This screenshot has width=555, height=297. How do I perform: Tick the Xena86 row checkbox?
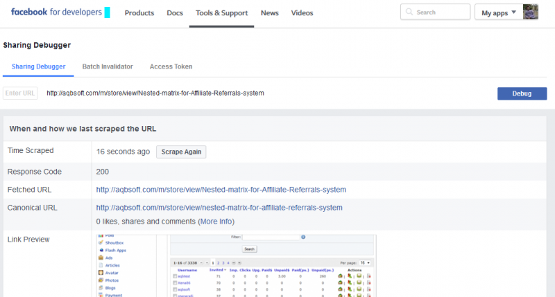point(175,283)
